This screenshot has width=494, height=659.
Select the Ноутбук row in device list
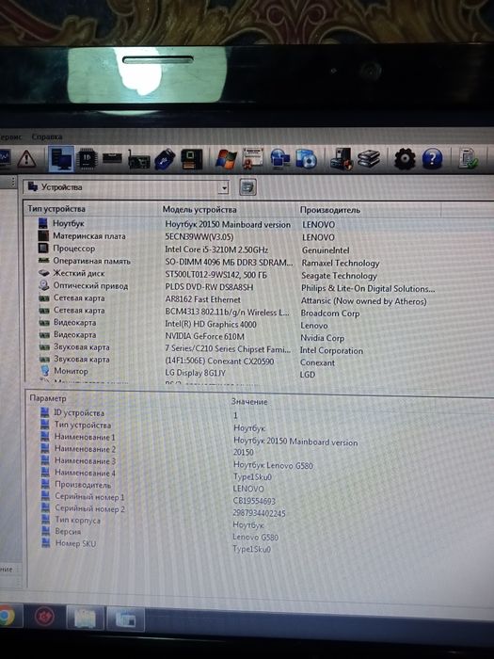[239, 224]
